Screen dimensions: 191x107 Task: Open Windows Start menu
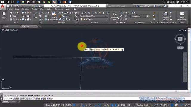click(x=2, y=2)
